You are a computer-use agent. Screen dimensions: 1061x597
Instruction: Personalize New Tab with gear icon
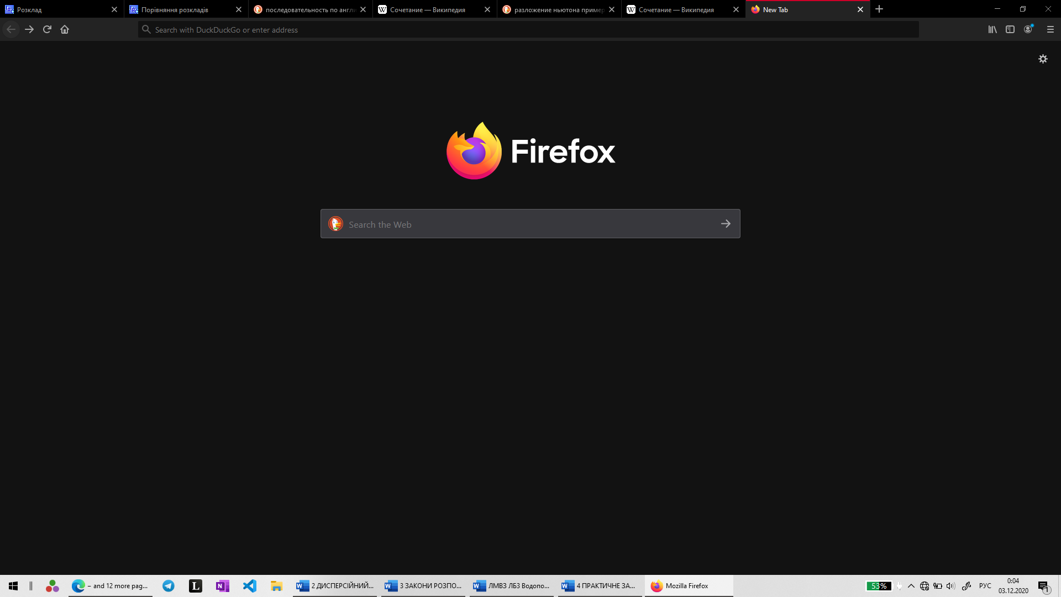(1043, 59)
